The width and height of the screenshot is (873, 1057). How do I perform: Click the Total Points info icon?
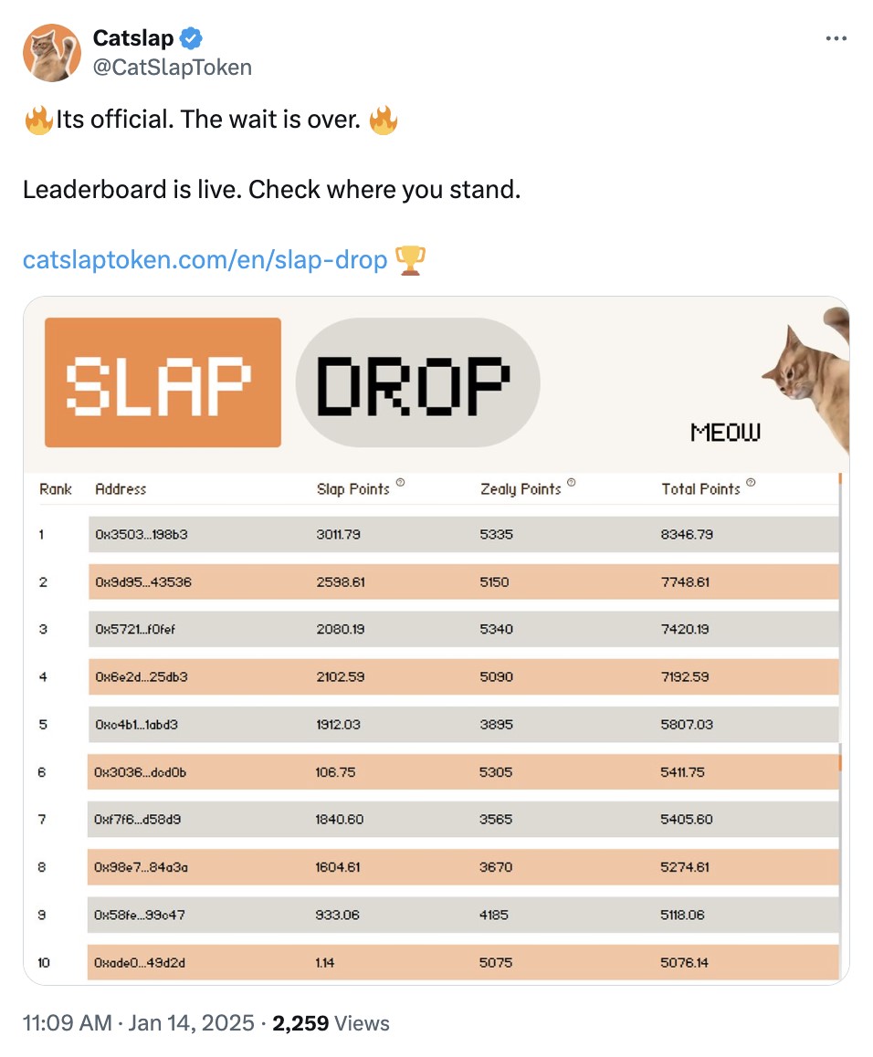(x=751, y=482)
